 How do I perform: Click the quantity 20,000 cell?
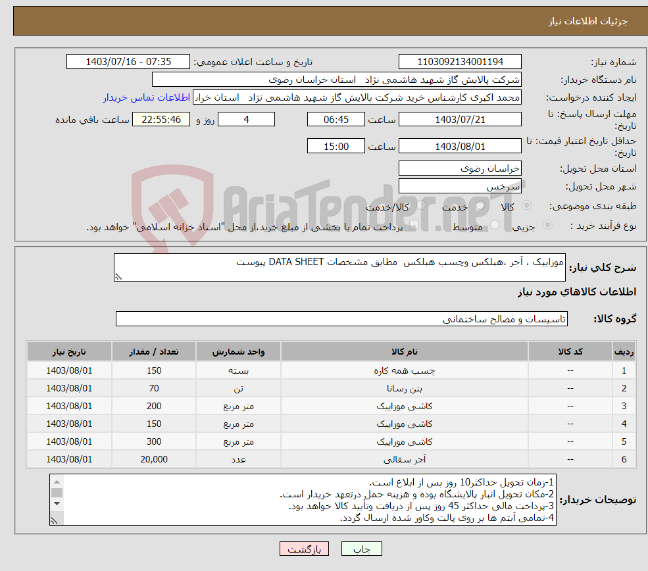pyautogui.click(x=154, y=459)
